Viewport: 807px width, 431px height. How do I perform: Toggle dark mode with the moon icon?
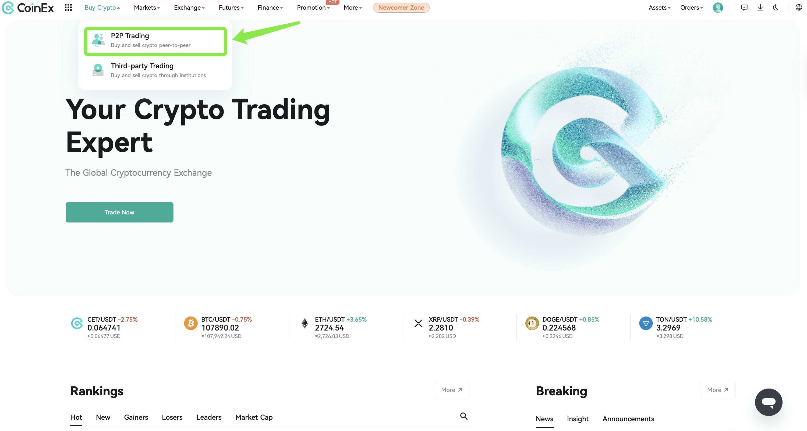click(776, 8)
